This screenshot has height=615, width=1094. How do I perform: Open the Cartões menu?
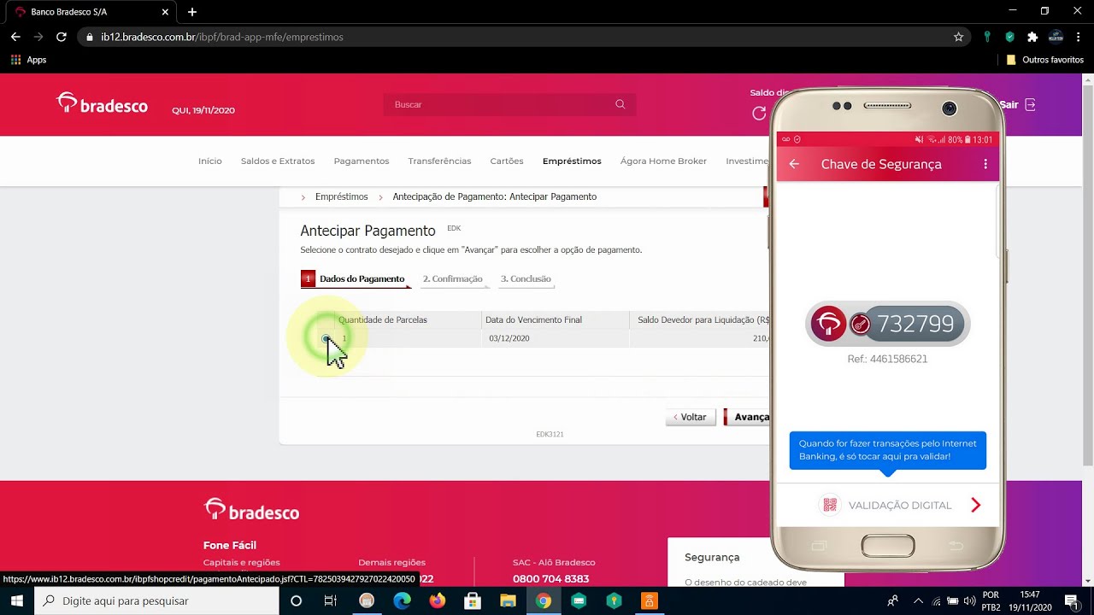tap(507, 161)
